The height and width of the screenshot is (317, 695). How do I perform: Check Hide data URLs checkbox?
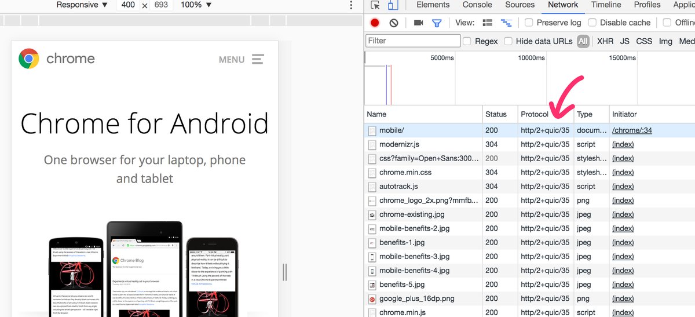point(508,41)
